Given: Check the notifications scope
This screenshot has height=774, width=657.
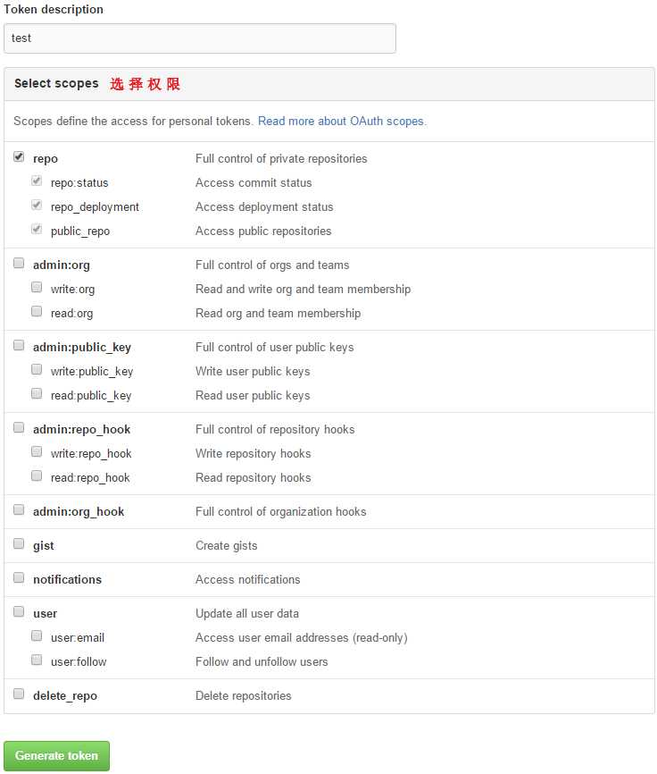Looking at the screenshot, I should (19, 577).
